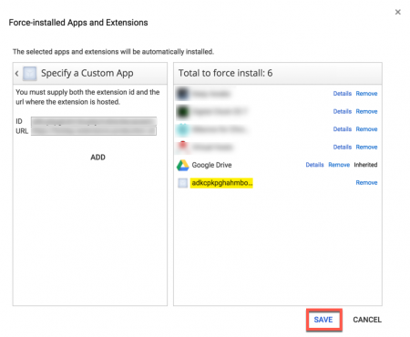Click the ADD button
This screenshot has height=337, width=410.
[x=97, y=158]
